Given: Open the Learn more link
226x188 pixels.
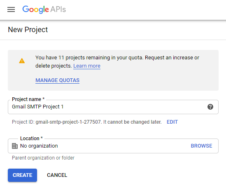Looking at the screenshot, I should [87, 66].
